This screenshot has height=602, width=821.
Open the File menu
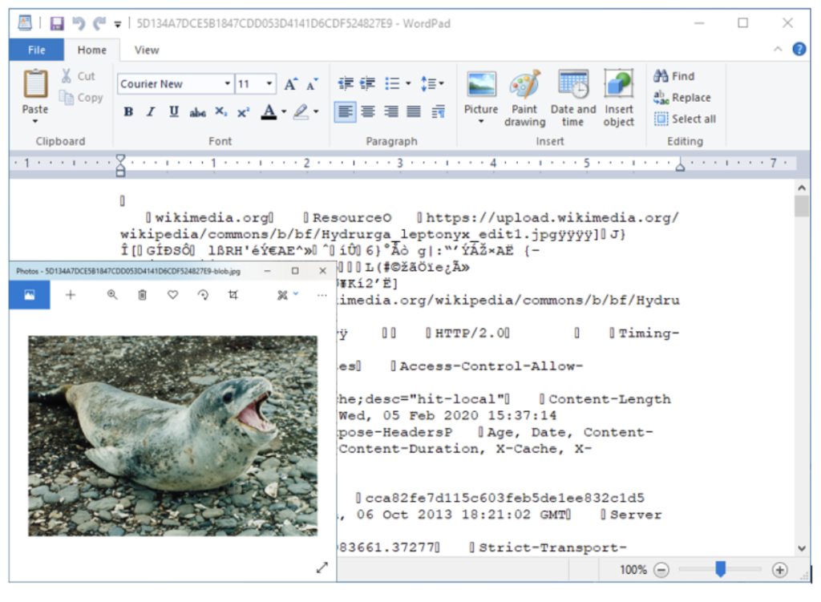pyautogui.click(x=36, y=50)
